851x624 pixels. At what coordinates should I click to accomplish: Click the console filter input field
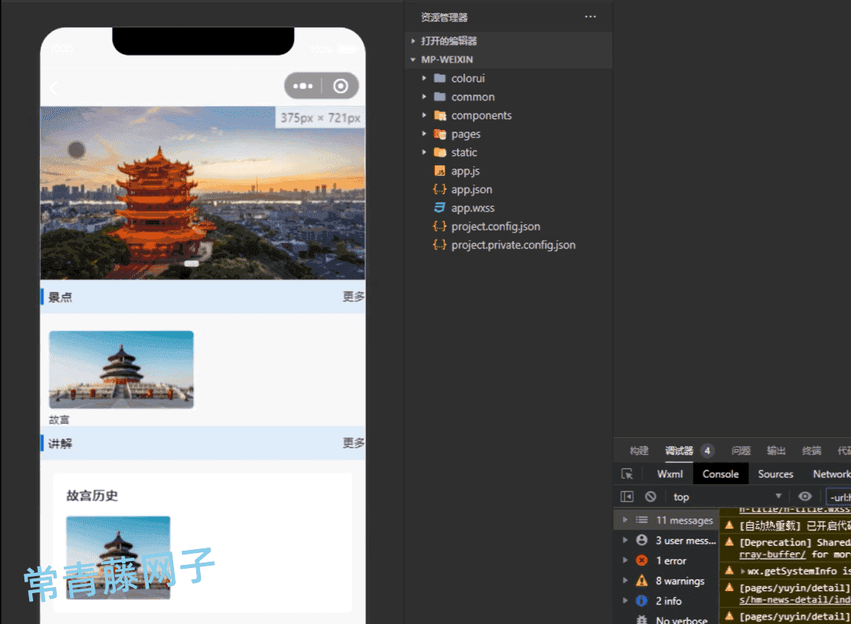click(x=838, y=497)
